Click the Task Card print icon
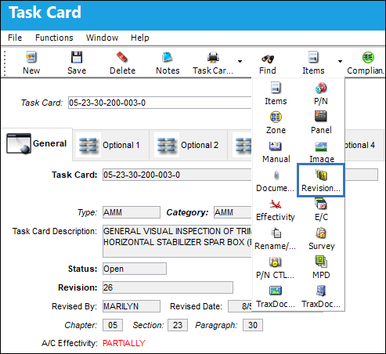Image resolution: width=386 pixels, height=354 pixels. pyautogui.click(x=213, y=57)
